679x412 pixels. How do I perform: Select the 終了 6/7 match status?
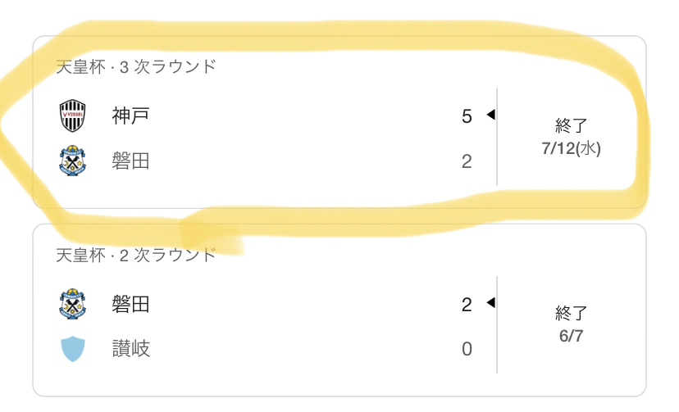(x=572, y=324)
